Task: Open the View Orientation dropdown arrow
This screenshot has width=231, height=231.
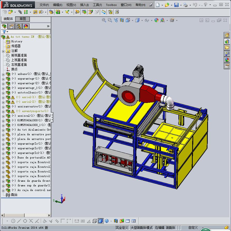Action: point(132,20)
